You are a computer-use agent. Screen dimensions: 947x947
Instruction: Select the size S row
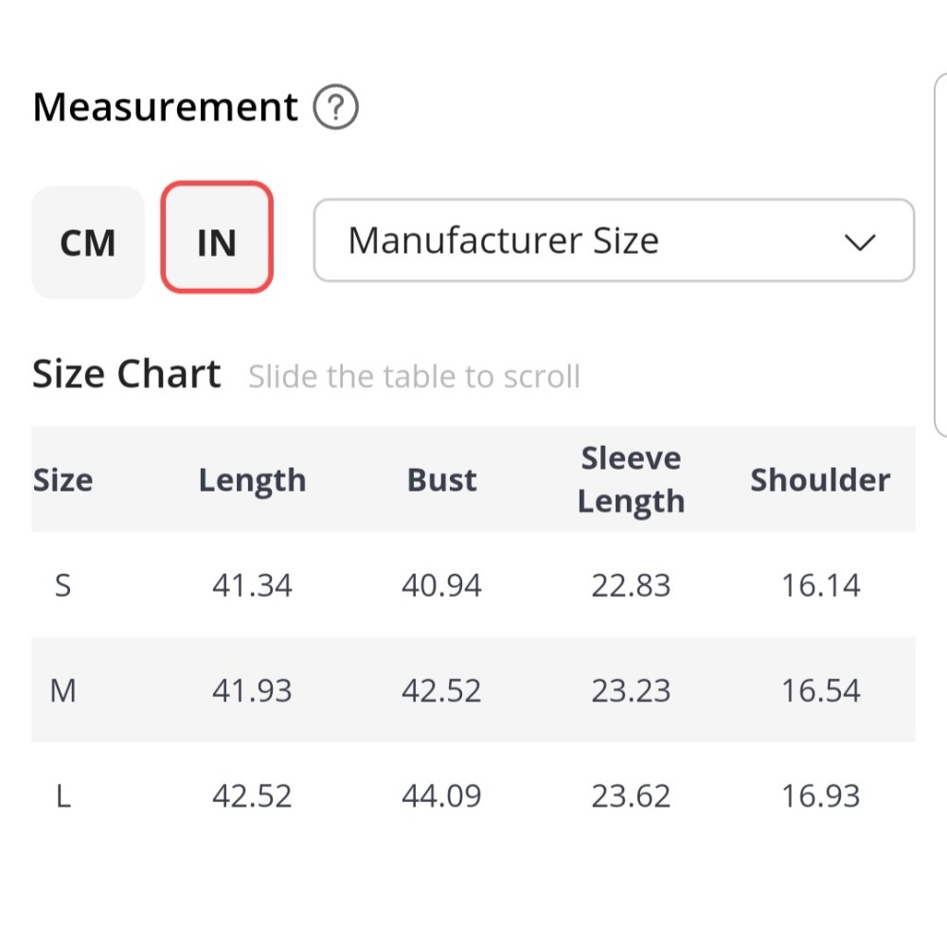pyautogui.click(x=63, y=585)
